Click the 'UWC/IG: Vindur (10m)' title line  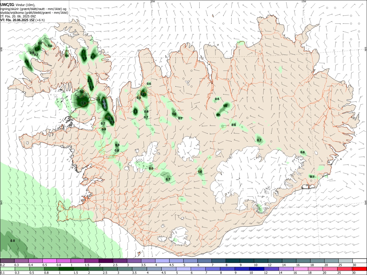[x=18, y=5]
